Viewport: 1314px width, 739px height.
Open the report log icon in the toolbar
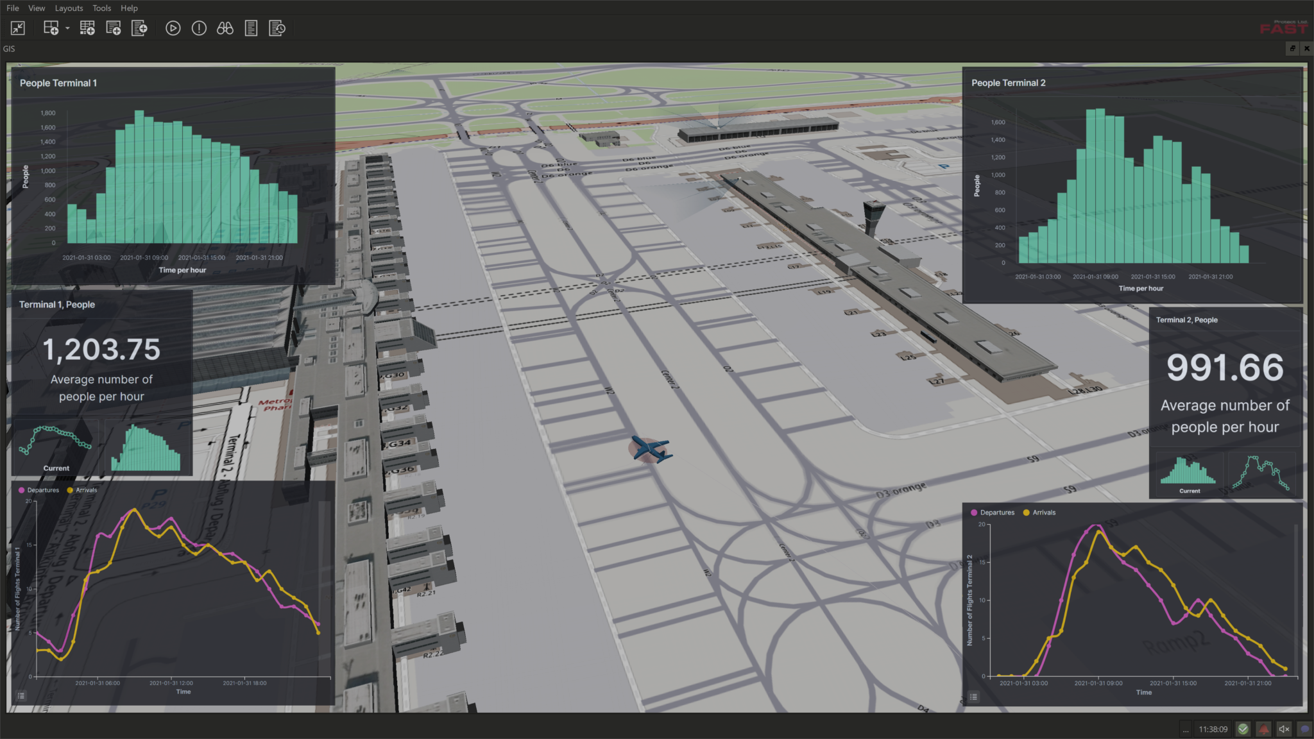pos(251,28)
